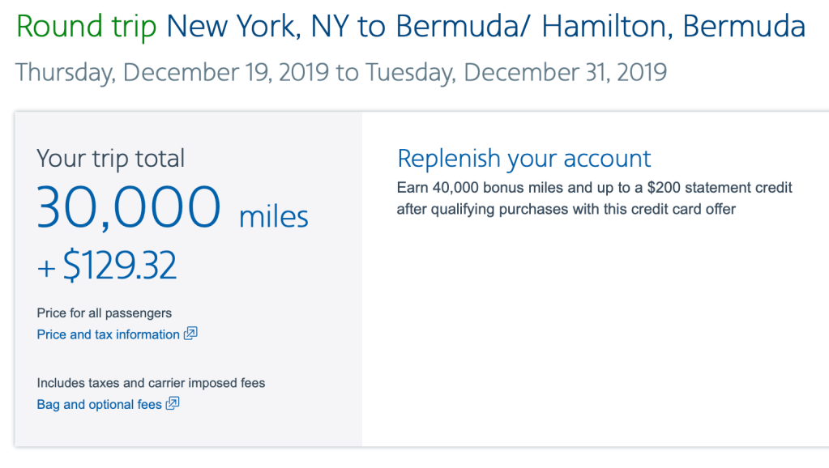The width and height of the screenshot is (829, 468).
Task: Click the Tuesday, December 31, 2019 return date
Action: pyautogui.click(x=515, y=71)
